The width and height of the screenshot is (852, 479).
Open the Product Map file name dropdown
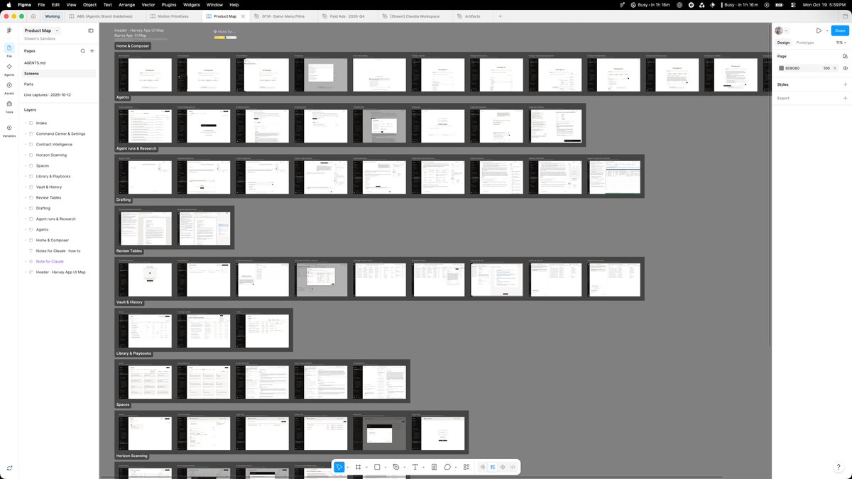click(42, 31)
